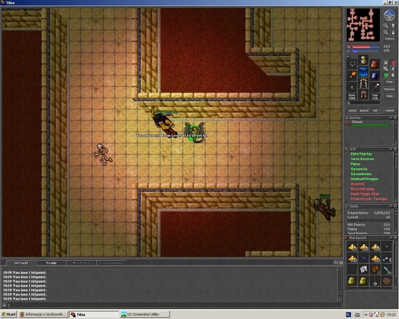
Task: Collapse the inventory equipment panel
Action: point(349,57)
